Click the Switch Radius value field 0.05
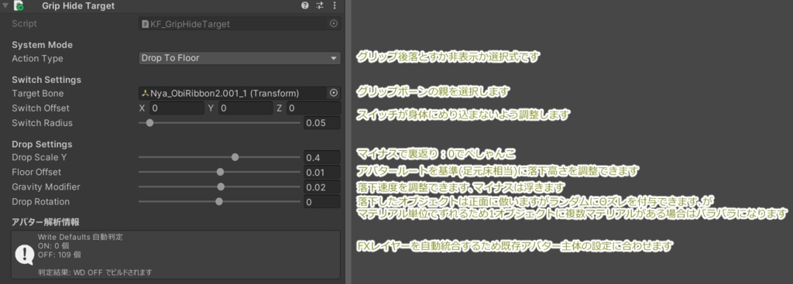The height and width of the screenshot is (284, 793). [321, 123]
